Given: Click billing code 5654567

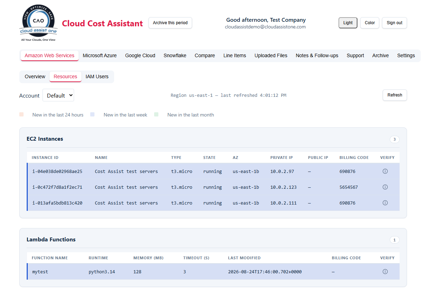Looking at the screenshot, I should tap(349, 187).
